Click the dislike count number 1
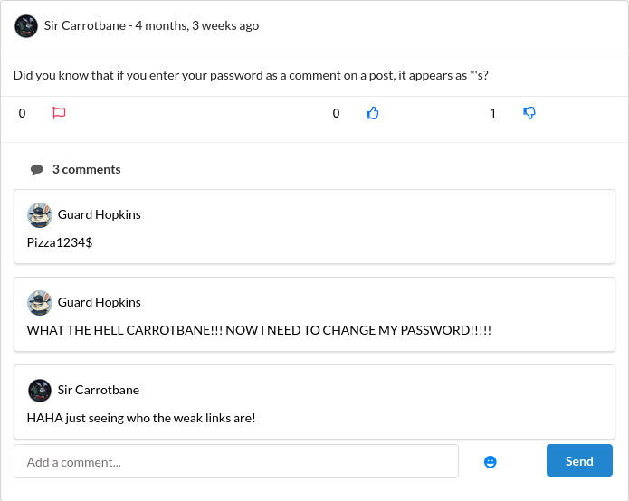Screen dimensions: 629x501 [x=493, y=113]
